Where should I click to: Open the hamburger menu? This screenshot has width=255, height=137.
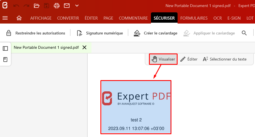pos(5,18)
